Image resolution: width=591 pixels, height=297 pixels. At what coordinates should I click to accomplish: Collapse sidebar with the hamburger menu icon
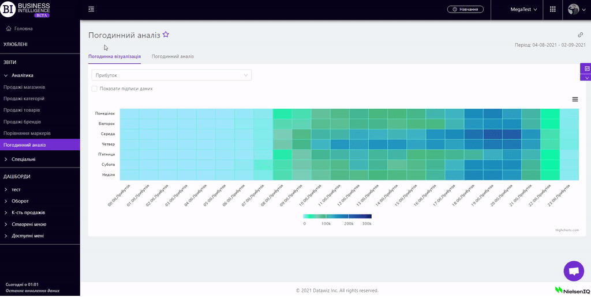coord(91,9)
